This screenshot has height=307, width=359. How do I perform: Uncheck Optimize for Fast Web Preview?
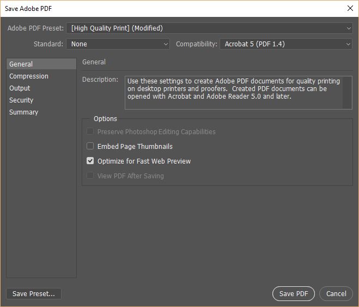pos(90,161)
